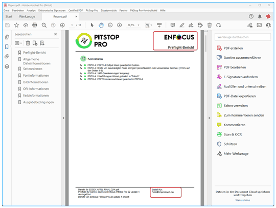The image size is (276, 208).
Task: Jump to Preflight-Bericht bookmark
Action: pos(34,53)
